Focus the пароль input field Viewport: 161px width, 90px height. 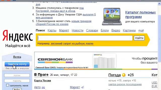point(17,81)
